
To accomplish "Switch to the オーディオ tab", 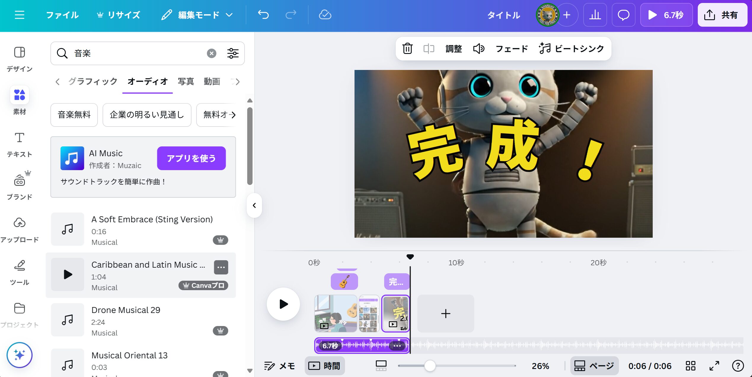I will tap(148, 81).
